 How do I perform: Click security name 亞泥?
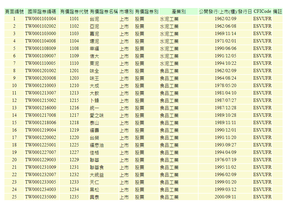[x=94, y=26]
